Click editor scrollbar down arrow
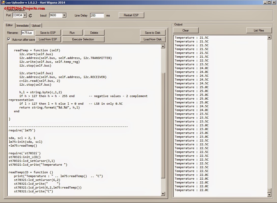This screenshot has height=203, width=277. point(163,194)
